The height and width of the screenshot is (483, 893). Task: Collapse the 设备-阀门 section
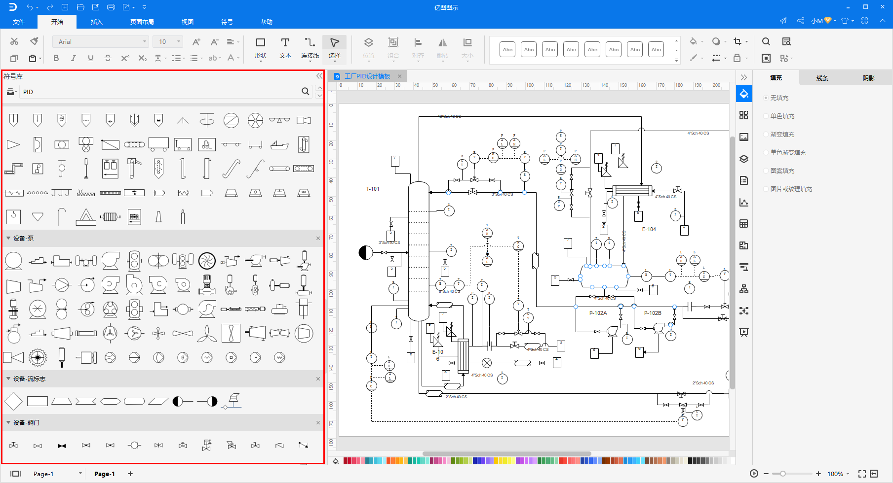click(8, 422)
